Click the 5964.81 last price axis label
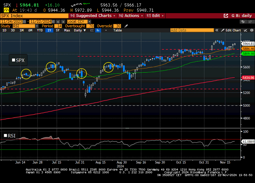Screen dimensions: 255x183 pyautogui.click(x=248, y=44)
